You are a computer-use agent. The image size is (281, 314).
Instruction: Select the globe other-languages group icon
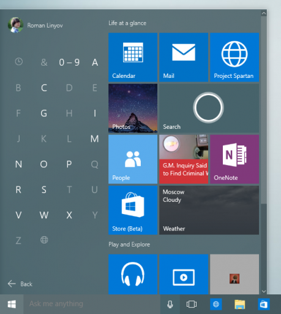[x=44, y=240]
